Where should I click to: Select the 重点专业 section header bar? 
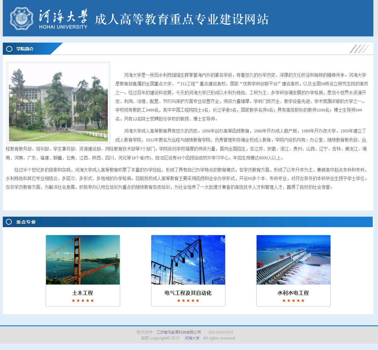tap(26, 222)
